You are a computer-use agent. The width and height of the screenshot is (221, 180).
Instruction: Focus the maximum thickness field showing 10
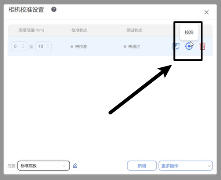43,46
